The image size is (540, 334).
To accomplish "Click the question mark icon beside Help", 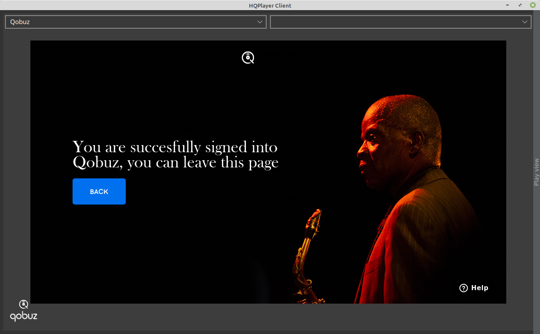I will click(x=464, y=288).
